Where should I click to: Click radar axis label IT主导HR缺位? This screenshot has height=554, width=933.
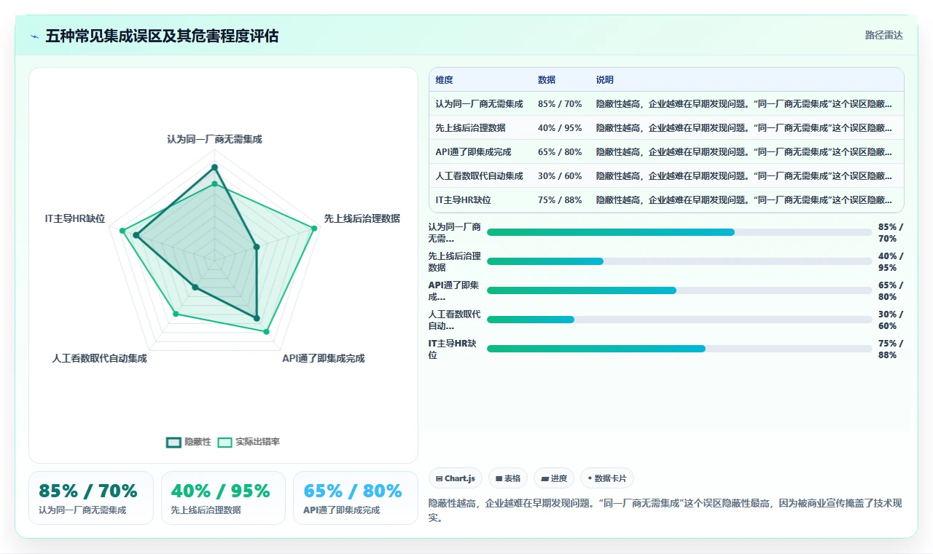coord(75,218)
